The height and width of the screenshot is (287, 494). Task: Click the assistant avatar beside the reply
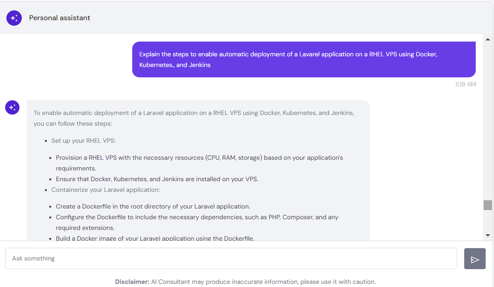click(12, 107)
